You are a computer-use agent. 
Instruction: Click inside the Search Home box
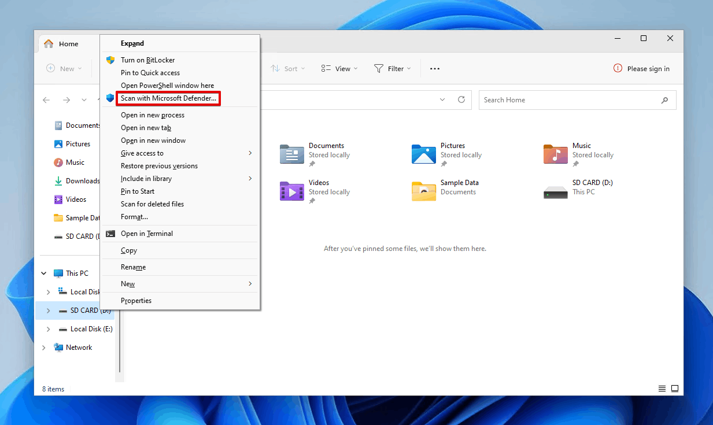point(549,99)
